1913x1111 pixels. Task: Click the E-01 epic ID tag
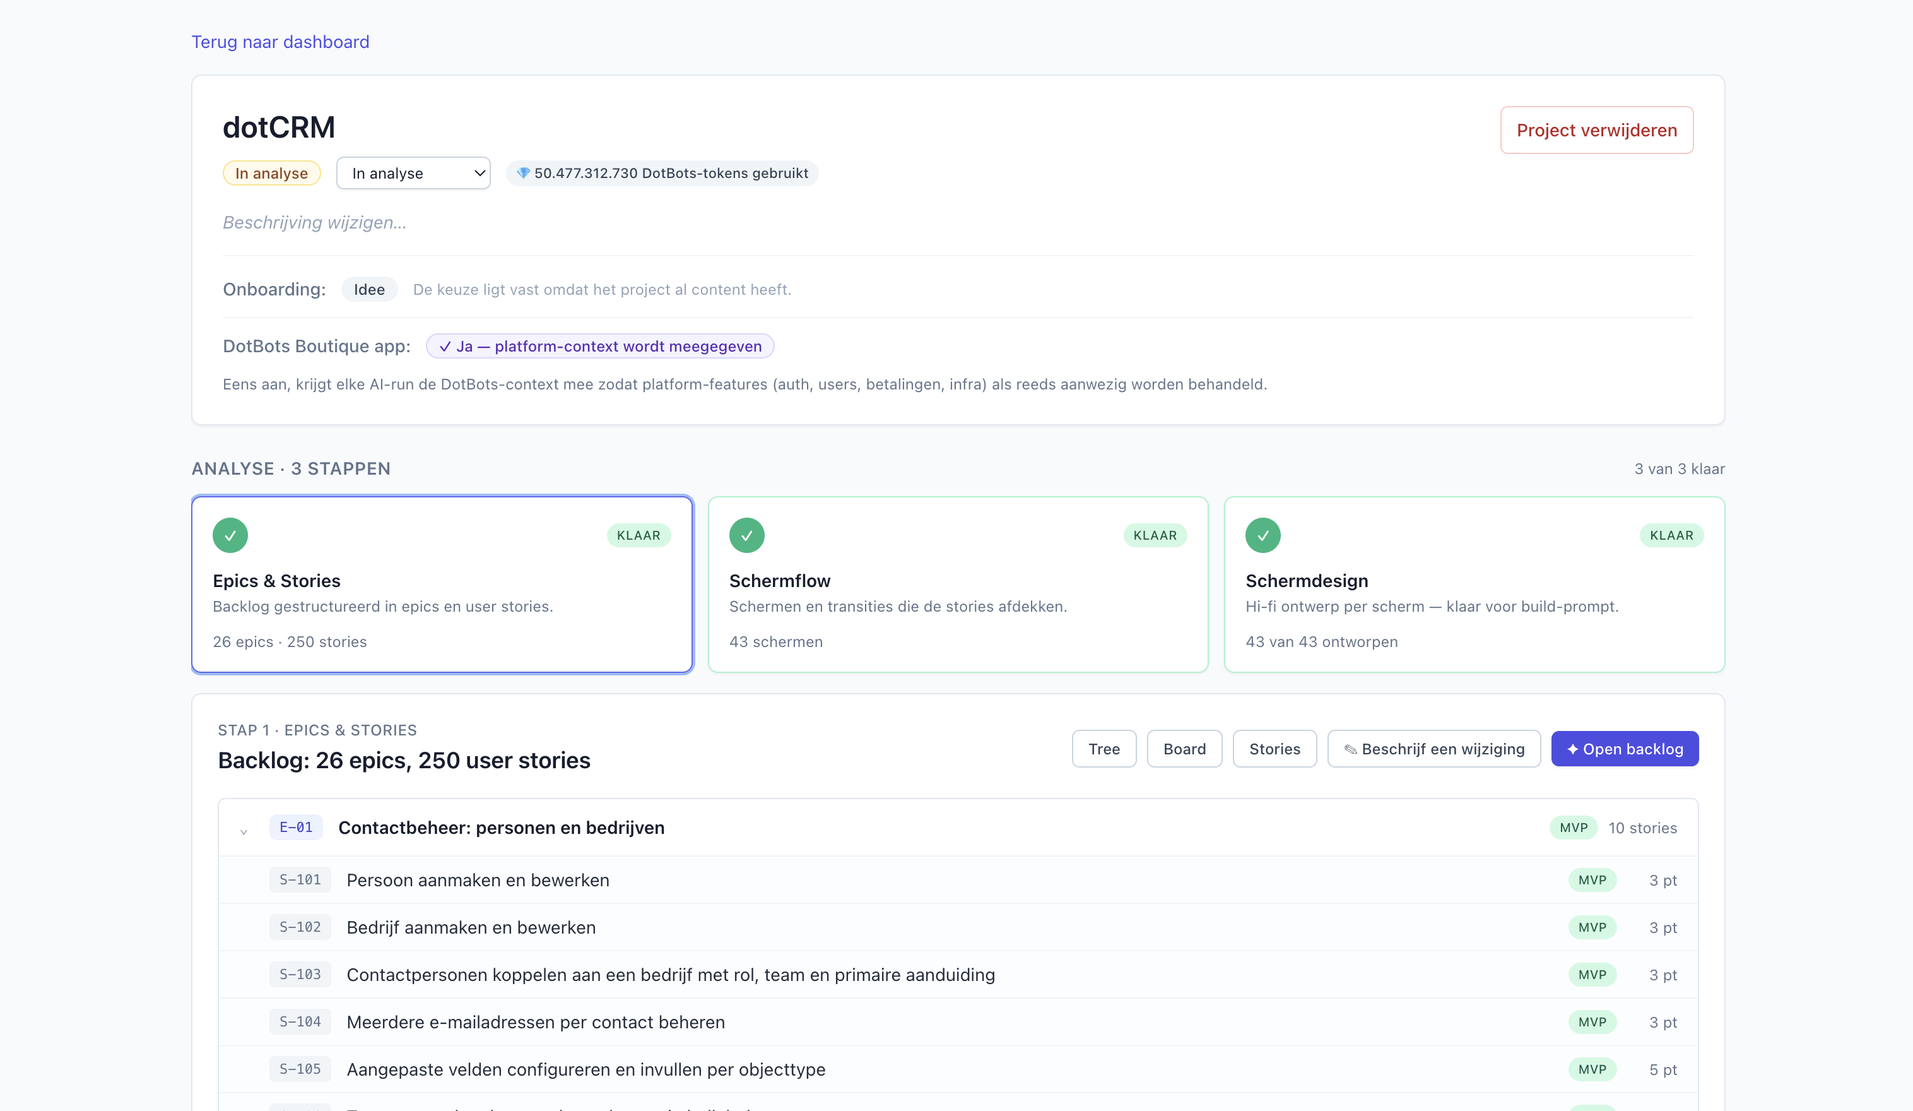click(296, 827)
